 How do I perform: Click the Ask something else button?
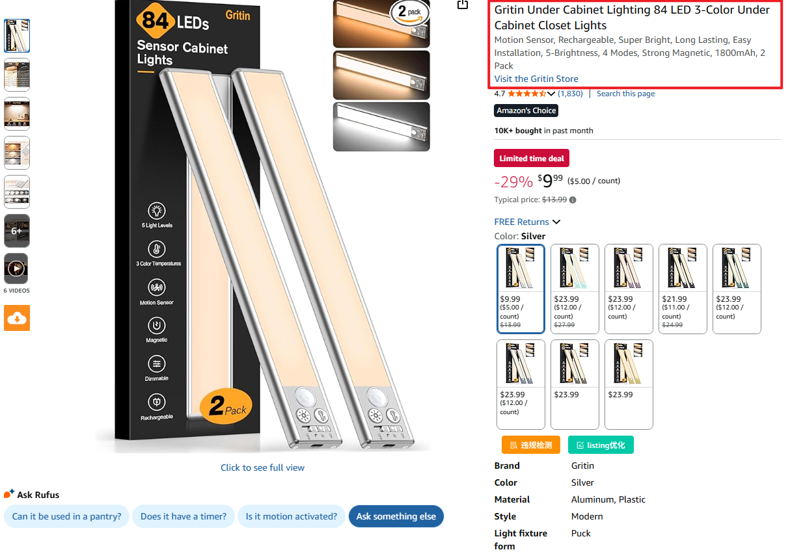tap(396, 516)
